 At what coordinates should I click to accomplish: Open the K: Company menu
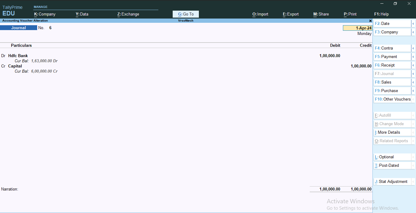45,14
